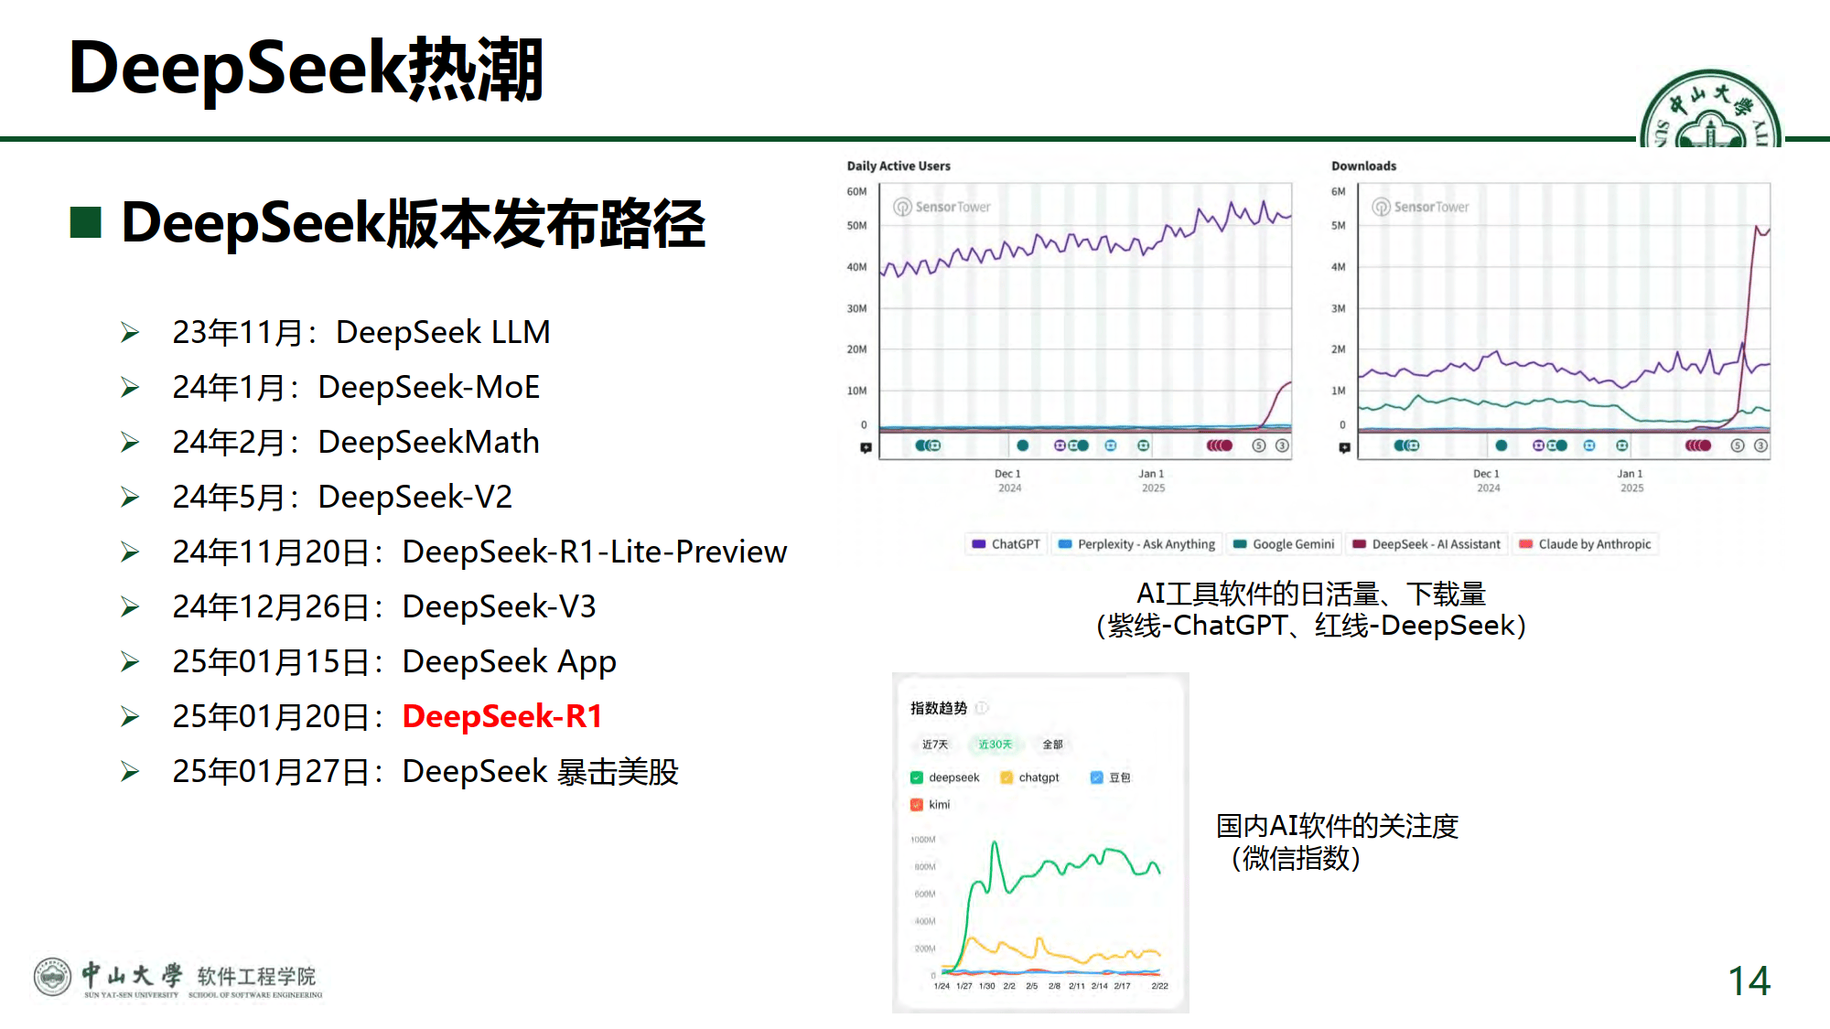Select the 近7天 time range tab

click(935, 745)
